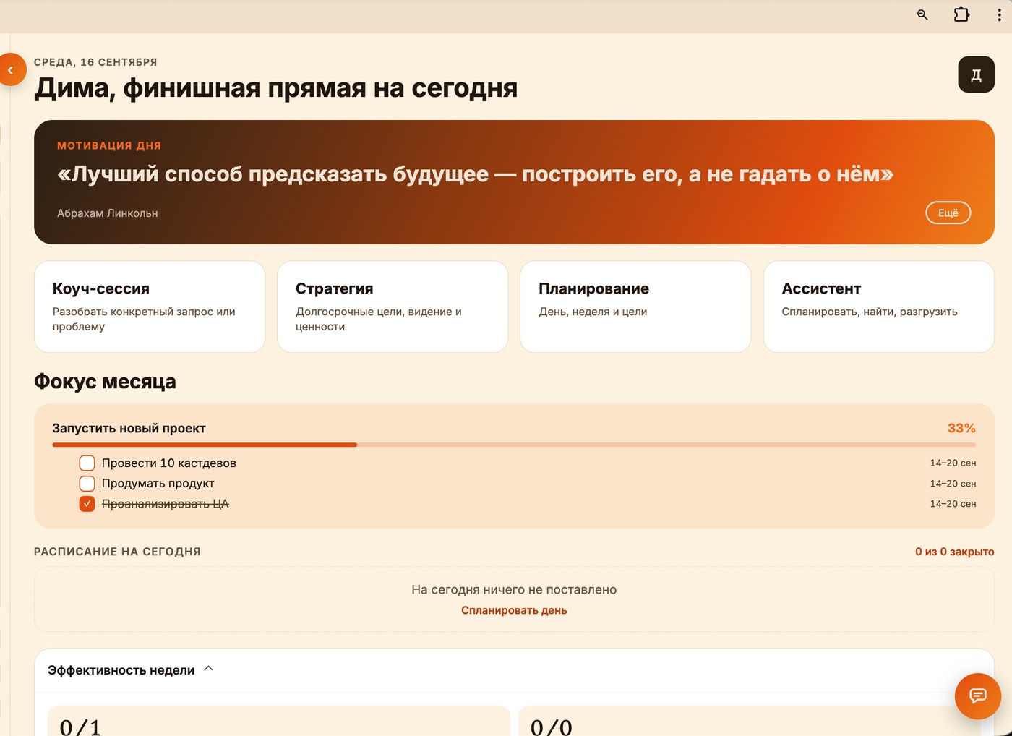Image resolution: width=1012 pixels, height=736 pixels.
Task: Open the Стратегия card
Action: pos(393,307)
